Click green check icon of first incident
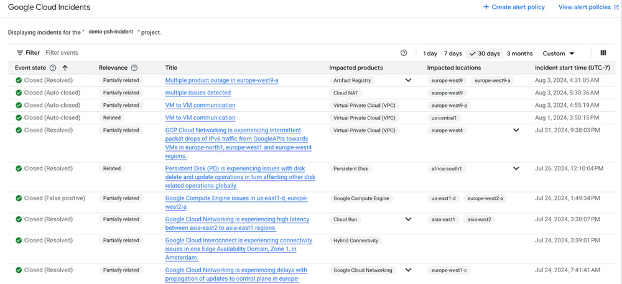This screenshot has height=284, width=622. [19, 80]
